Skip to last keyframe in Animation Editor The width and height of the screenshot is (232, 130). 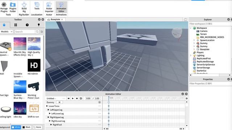pyautogui.click(x=77, y=99)
